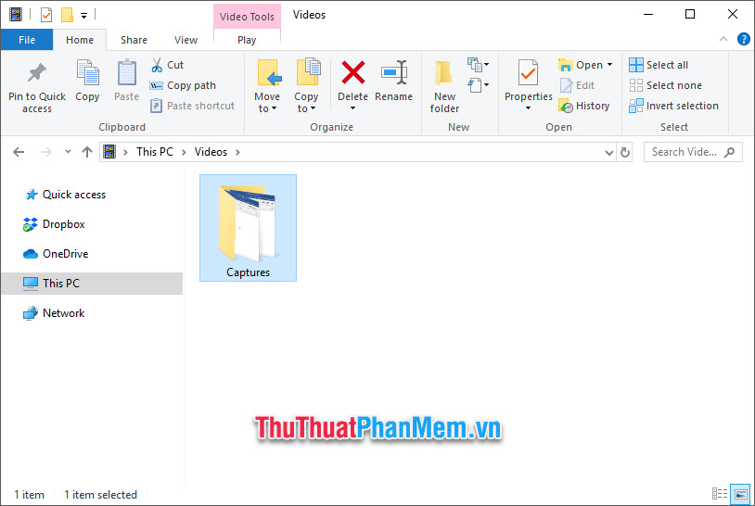The image size is (755, 506).
Task: Copy the selected item
Action: pyautogui.click(x=87, y=81)
